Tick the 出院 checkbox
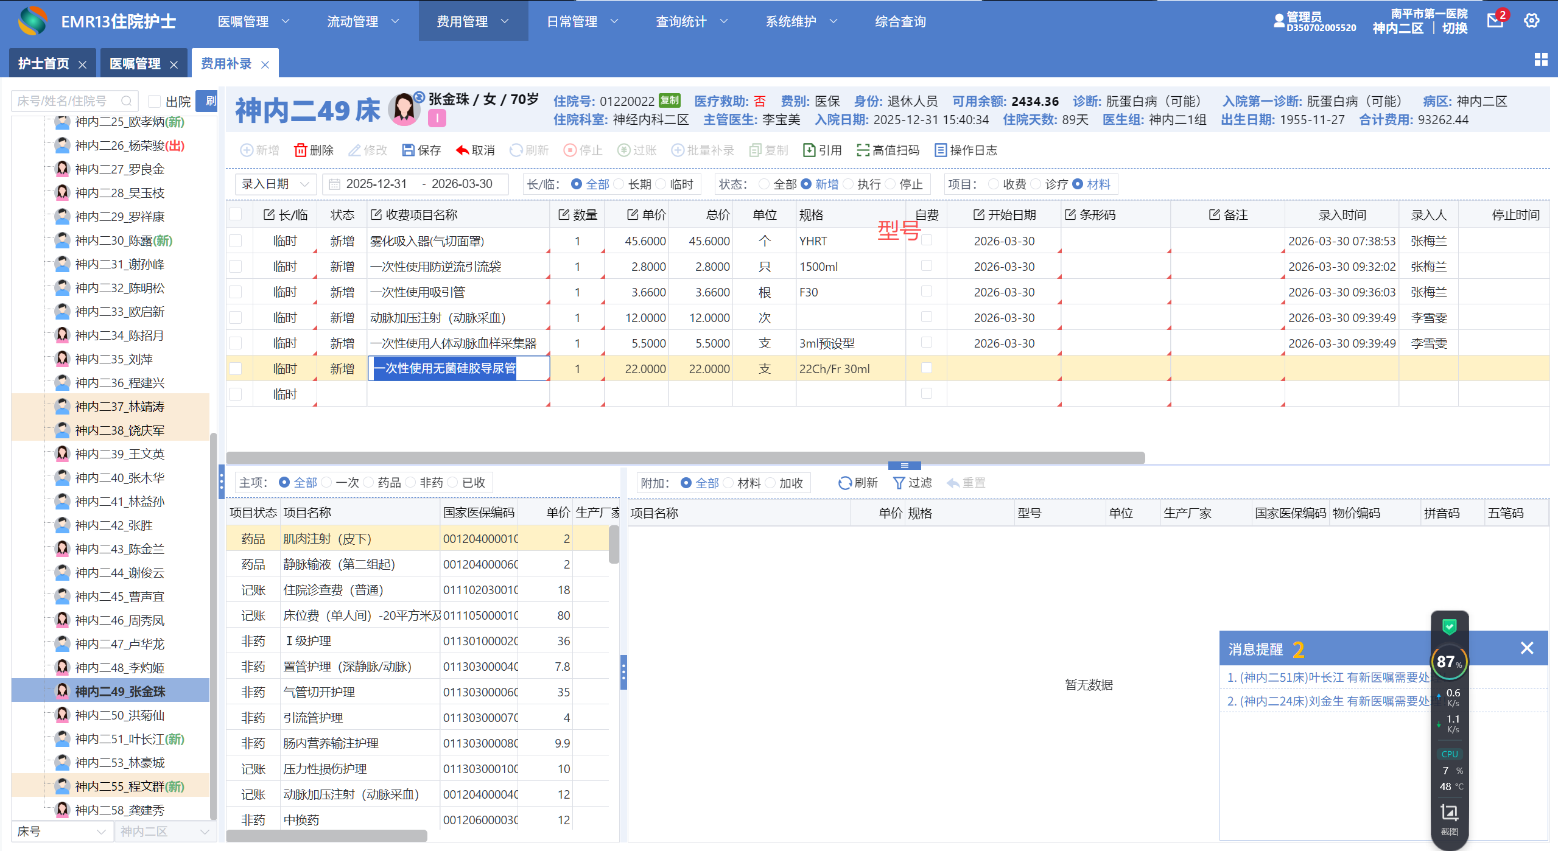Viewport: 1558px width, 851px height. (x=155, y=101)
